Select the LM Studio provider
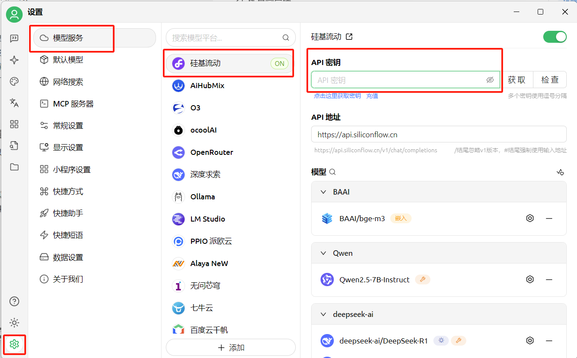 pyautogui.click(x=230, y=219)
